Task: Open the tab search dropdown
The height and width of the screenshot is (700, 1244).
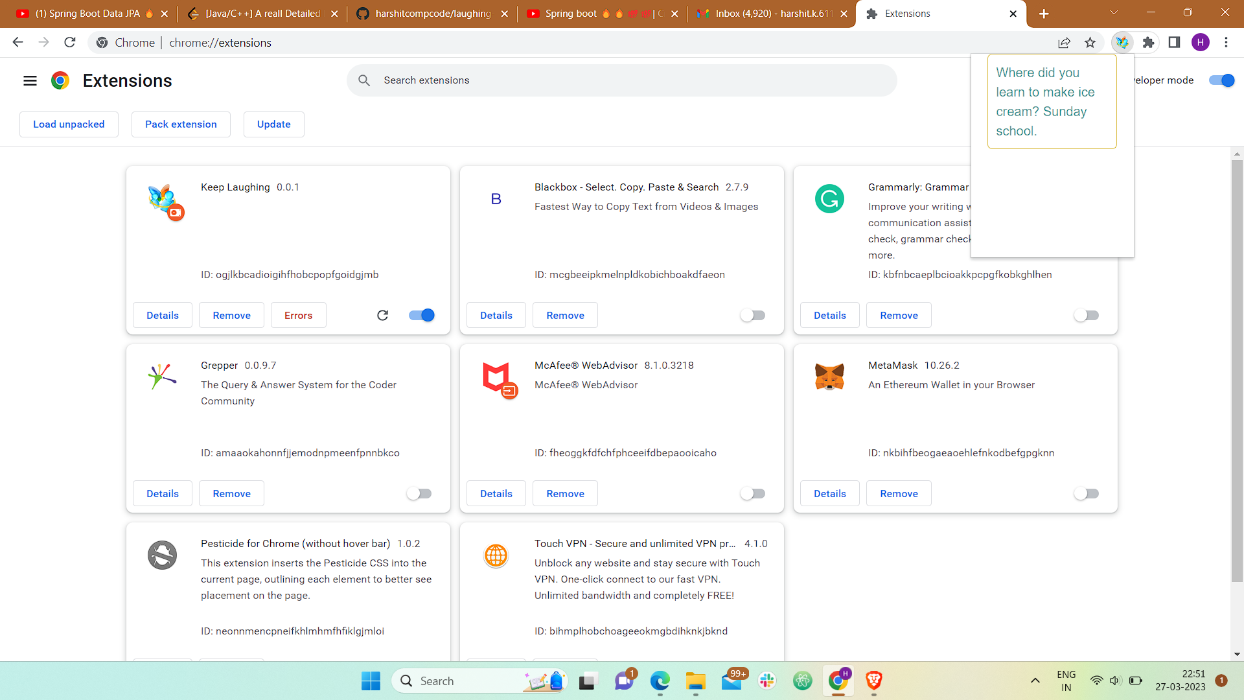Action: 1114,13
